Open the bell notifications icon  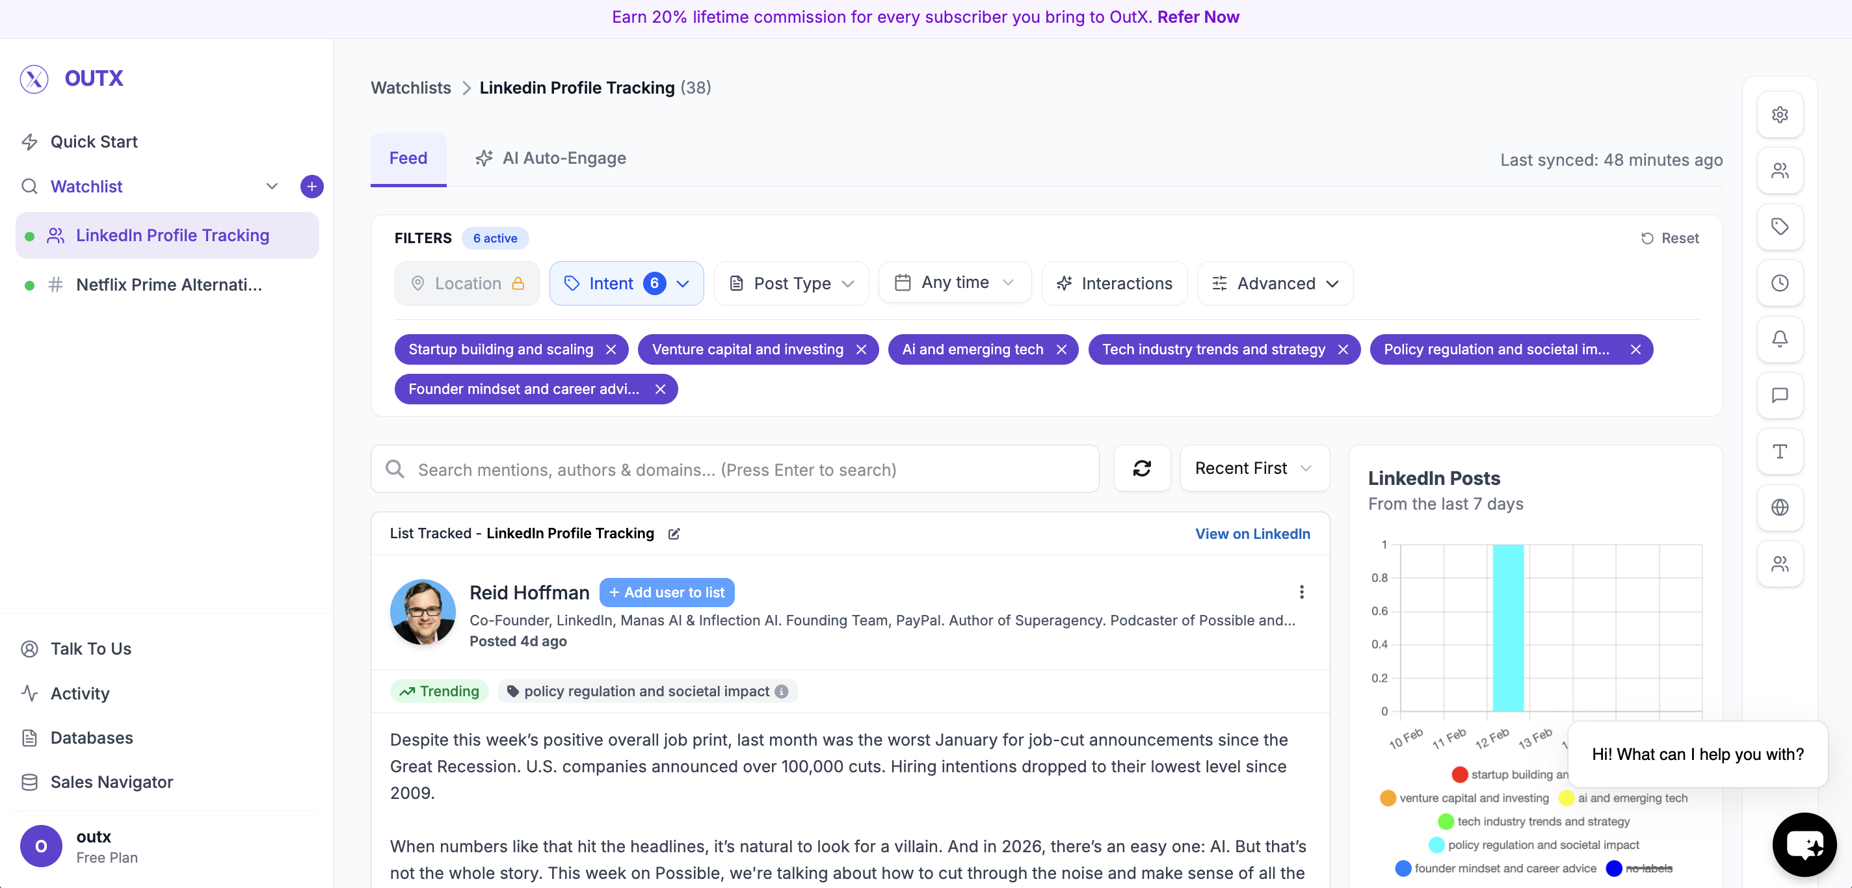pyautogui.click(x=1779, y=339)
